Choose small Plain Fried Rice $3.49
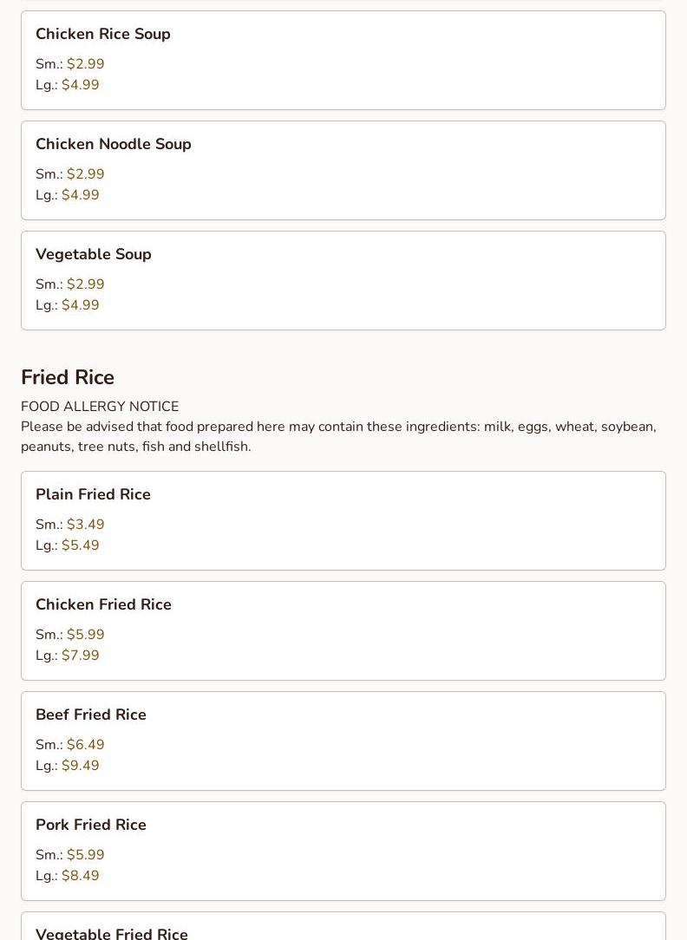Image resolution: width=687 pixels, height=940 pixels. (85, 525)
